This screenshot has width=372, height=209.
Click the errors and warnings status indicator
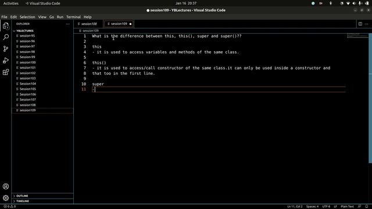[10, 207]
